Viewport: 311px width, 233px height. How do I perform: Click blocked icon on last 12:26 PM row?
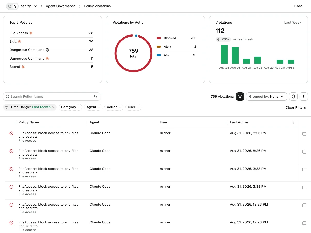point(11,223)
